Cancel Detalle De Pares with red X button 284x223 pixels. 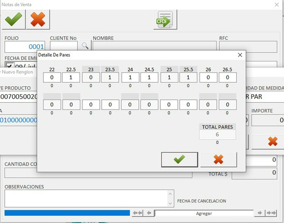tap(219, 159)
